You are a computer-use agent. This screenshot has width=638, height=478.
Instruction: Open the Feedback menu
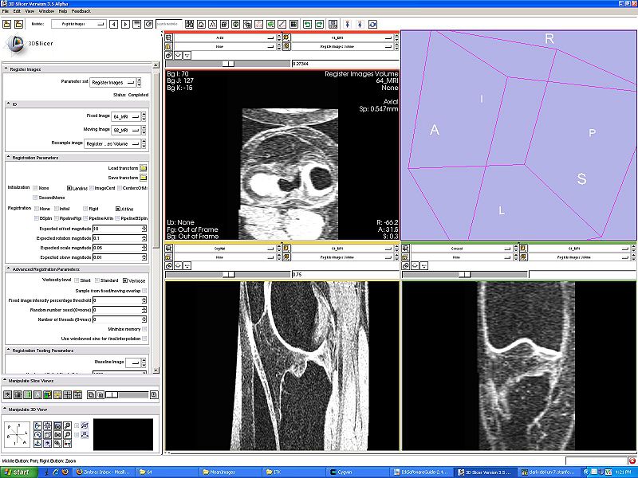point(81,11)
